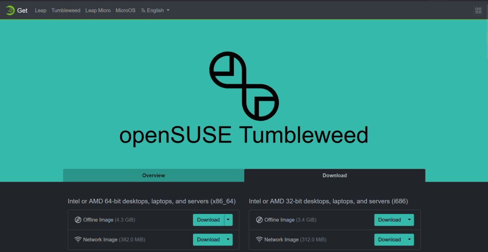This screenshot has height=252, width=488.
Task: Expand the arrow next to x86_64 Offline Download
Action: tap(228, 220)
